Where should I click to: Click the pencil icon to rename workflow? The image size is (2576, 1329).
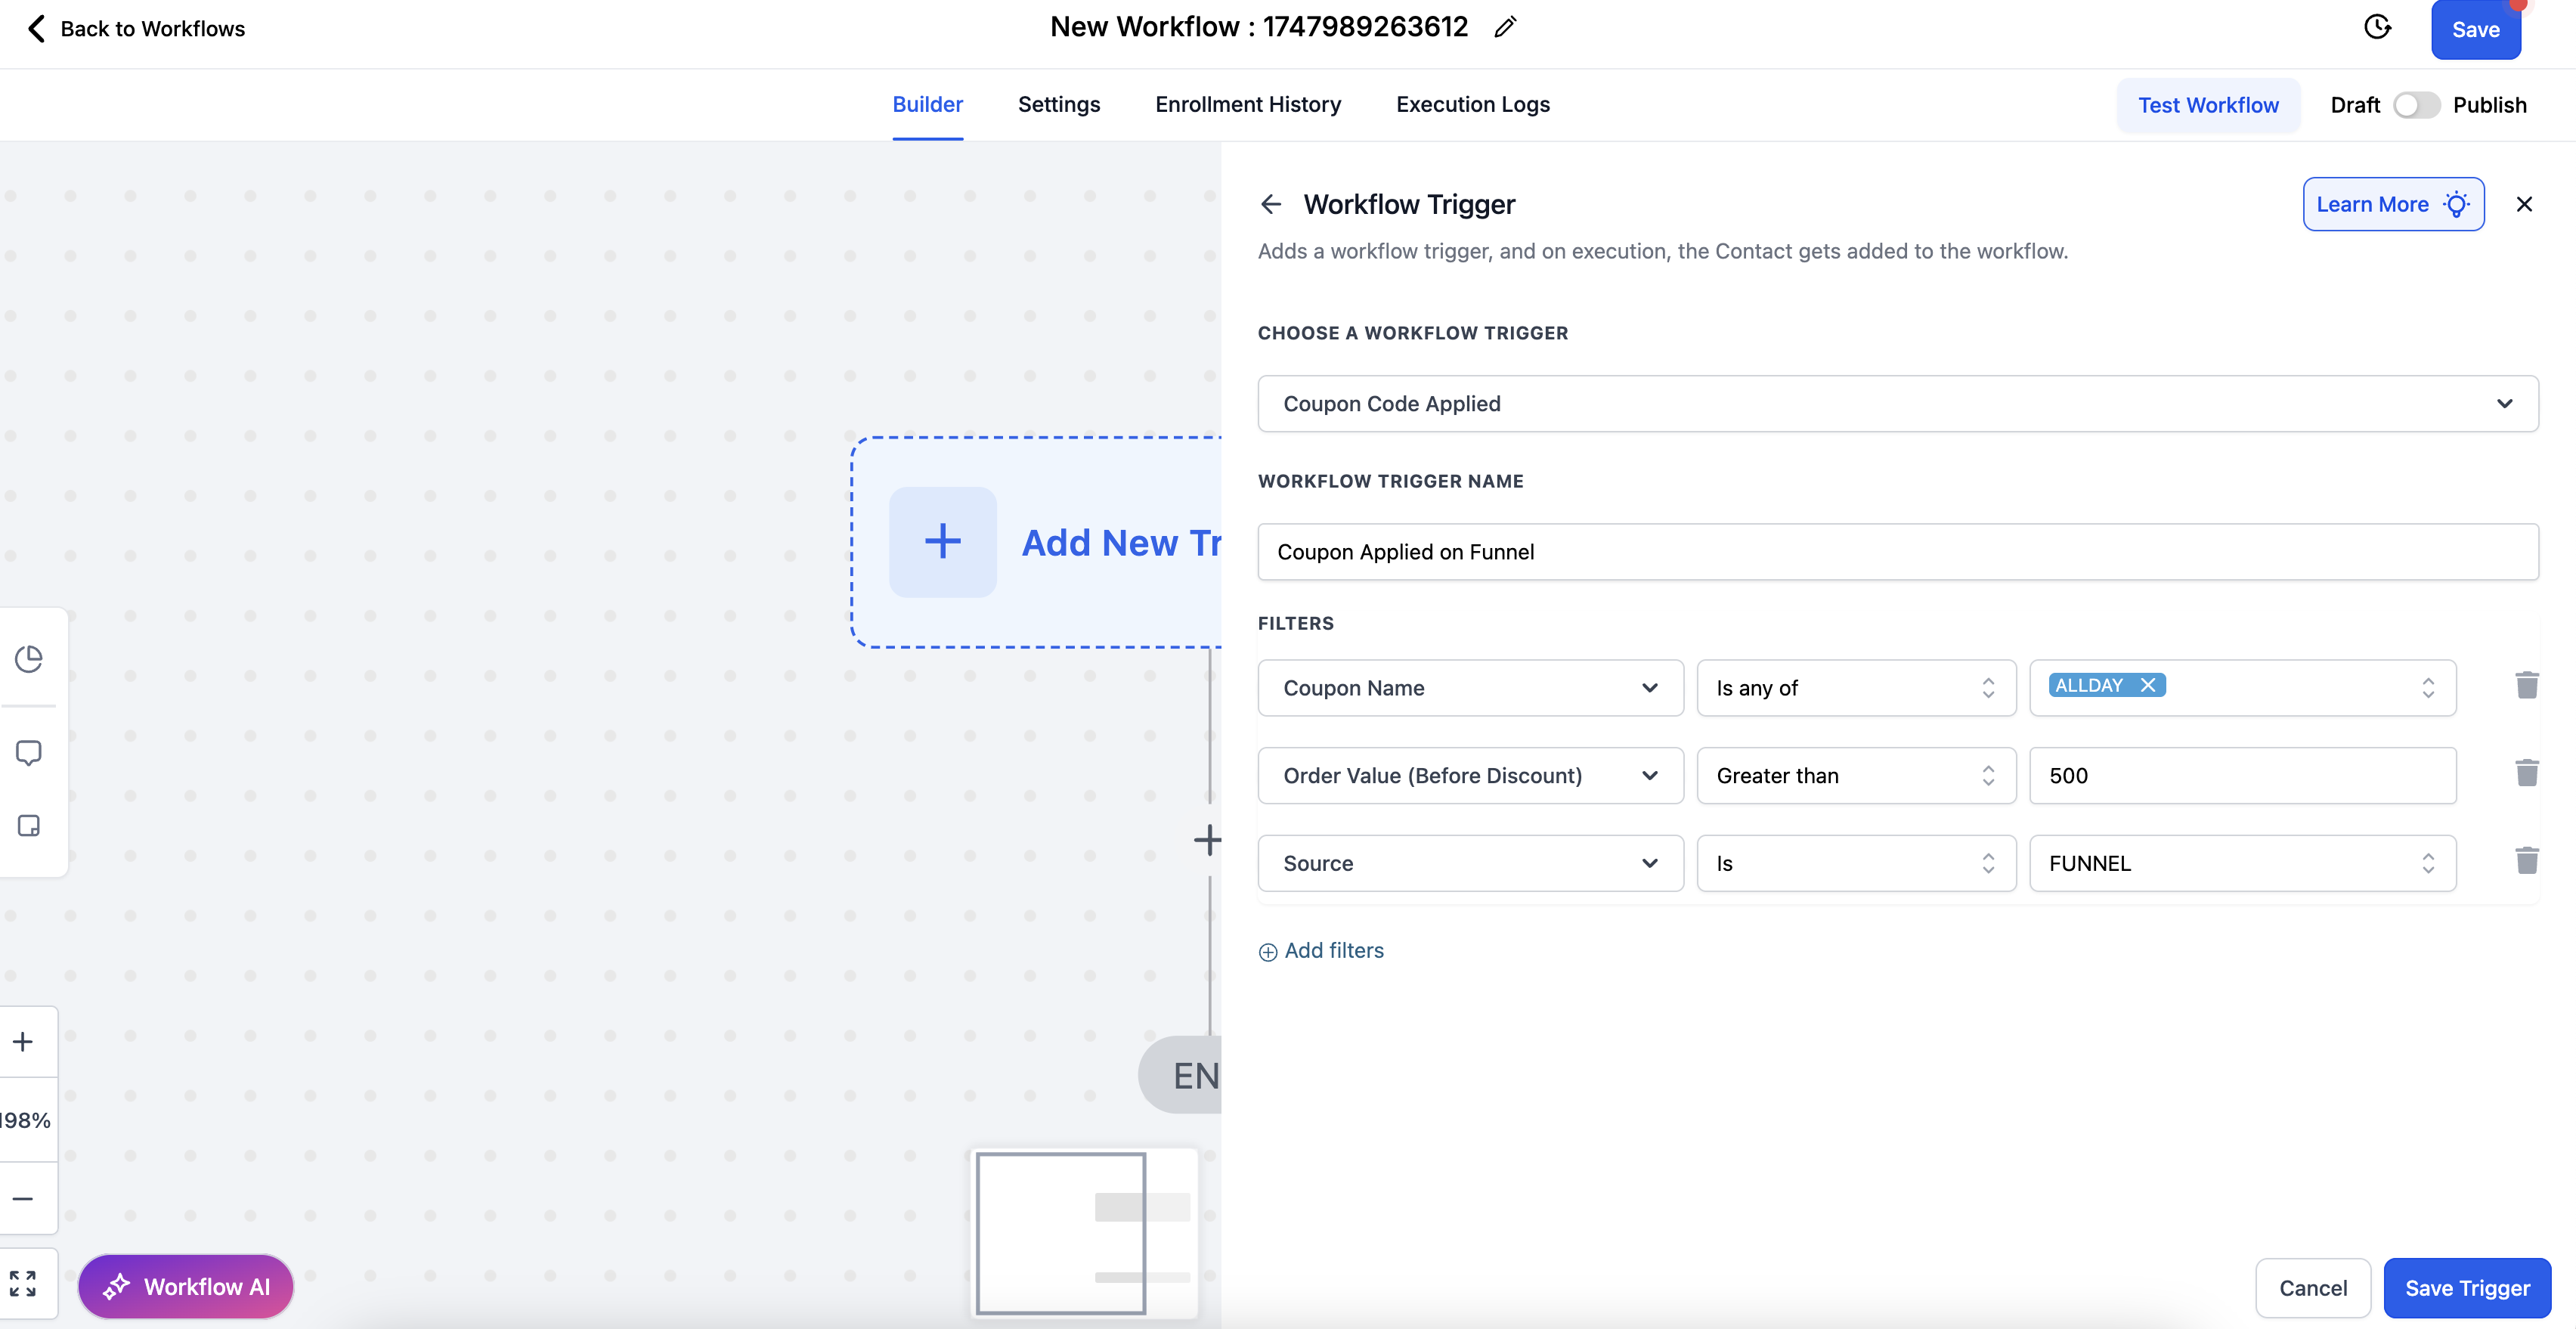1505,28
